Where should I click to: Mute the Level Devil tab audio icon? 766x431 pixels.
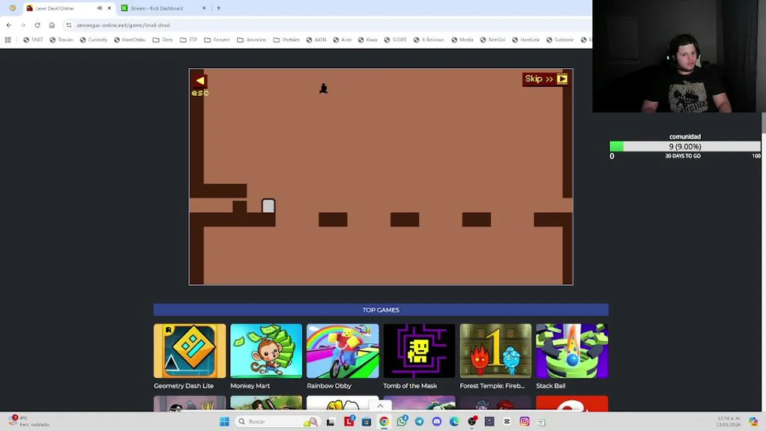click(x=99, y=8)
